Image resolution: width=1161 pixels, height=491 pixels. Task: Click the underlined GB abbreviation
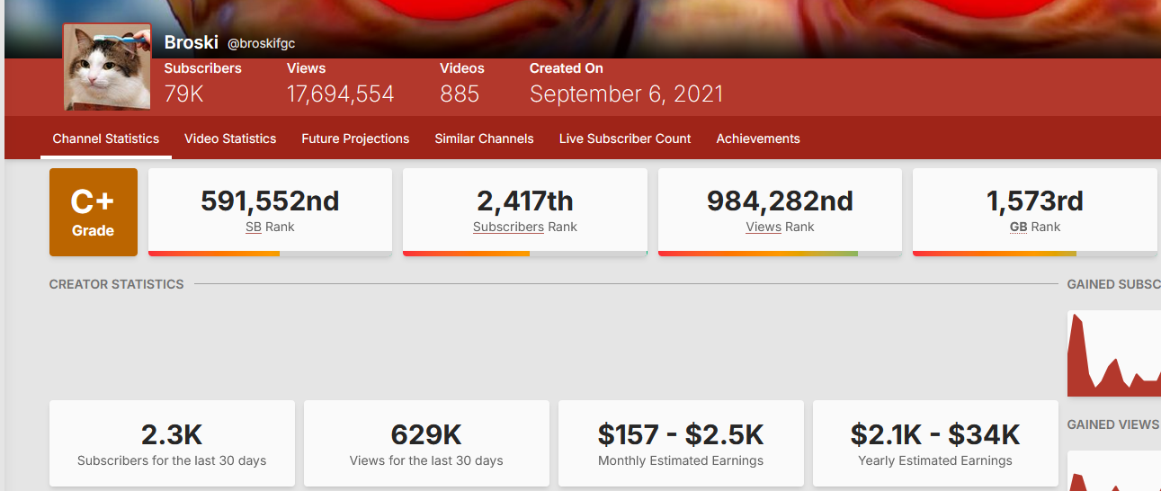1018,227
